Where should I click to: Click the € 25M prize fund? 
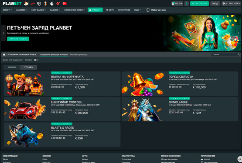click(x=79, y=138)
